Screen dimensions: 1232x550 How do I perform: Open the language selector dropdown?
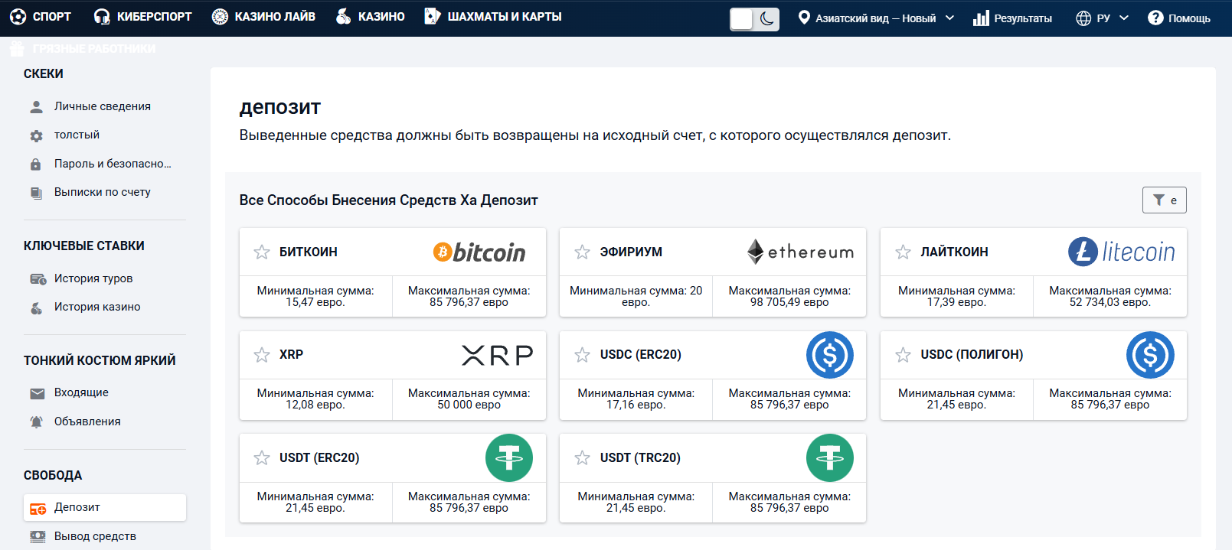pyautogui.click(x=1102, y=18)
